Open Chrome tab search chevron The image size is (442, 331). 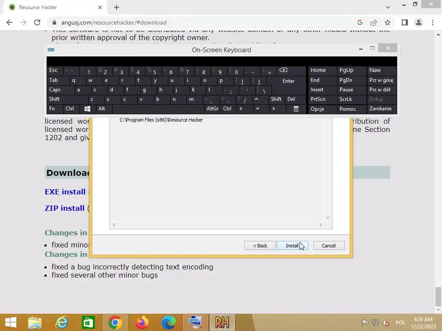click(x=388, y=7)
